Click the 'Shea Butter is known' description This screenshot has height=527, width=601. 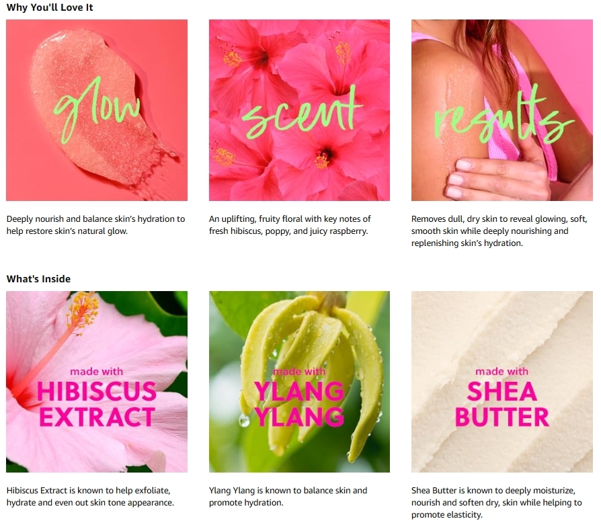[x=497, y=502]
